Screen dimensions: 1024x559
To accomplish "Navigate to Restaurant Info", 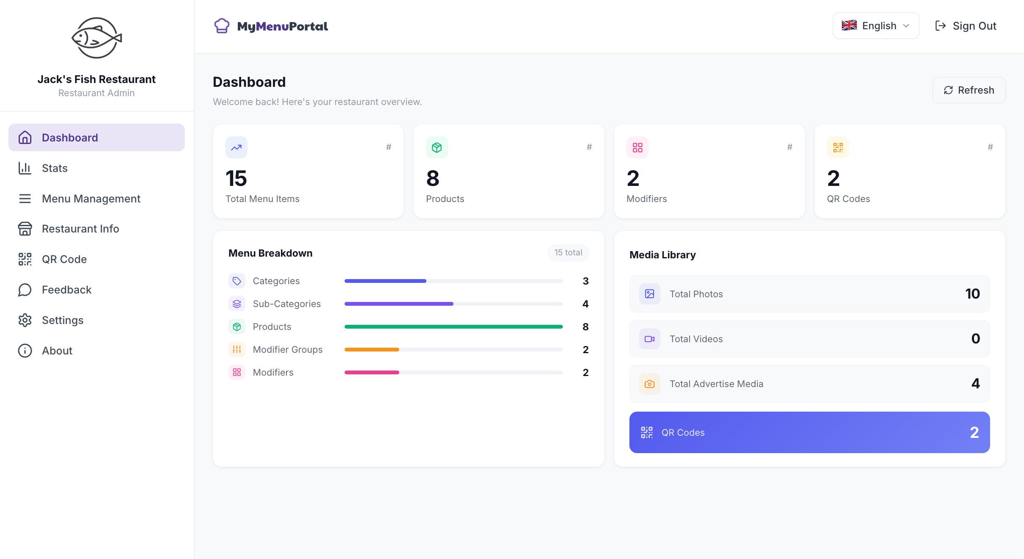I will 97,229.
